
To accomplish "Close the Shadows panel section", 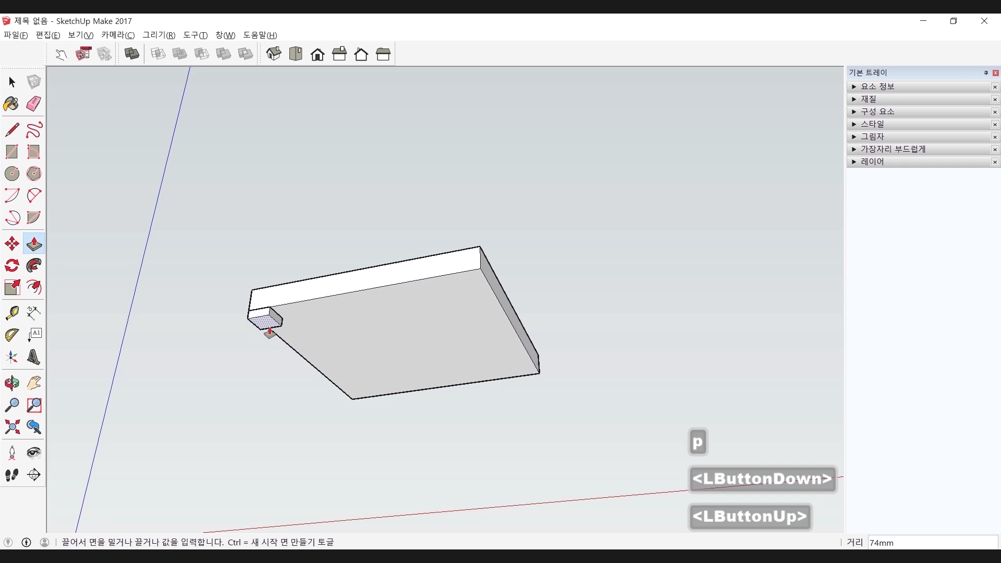I will (x=995, y=137).
